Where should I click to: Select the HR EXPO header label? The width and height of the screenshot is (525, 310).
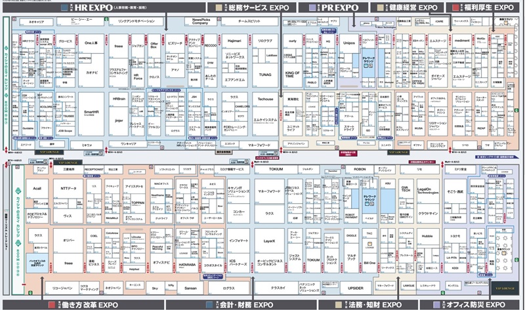[94, 7]
